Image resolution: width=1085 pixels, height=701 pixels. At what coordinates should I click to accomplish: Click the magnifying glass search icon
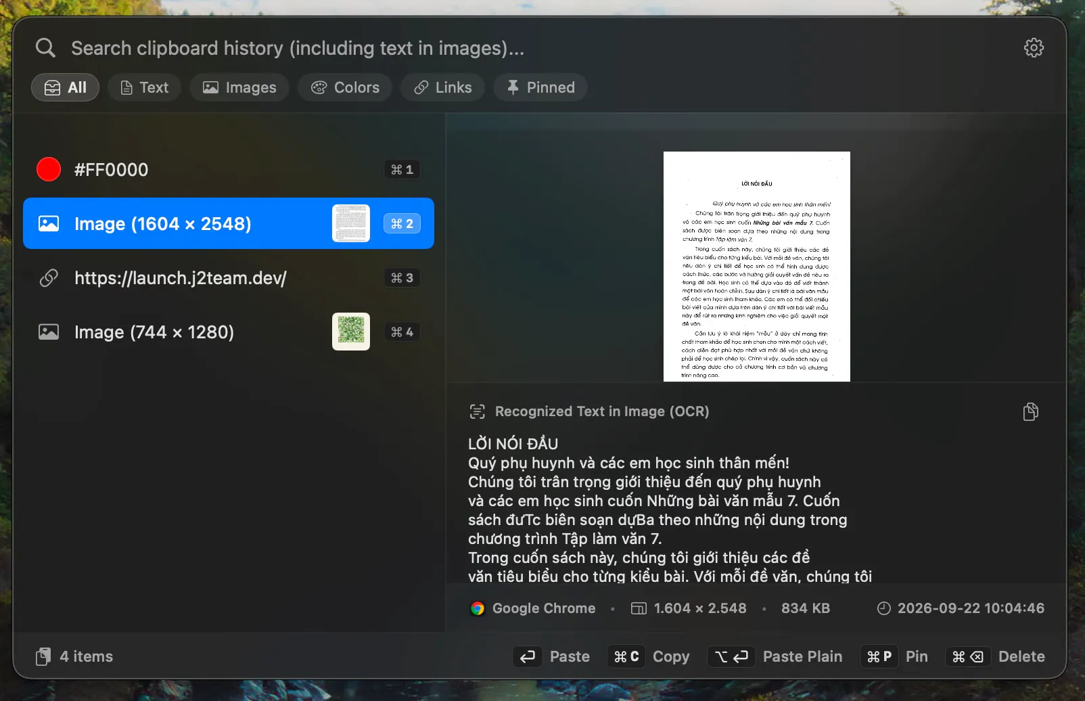point(46,48)
